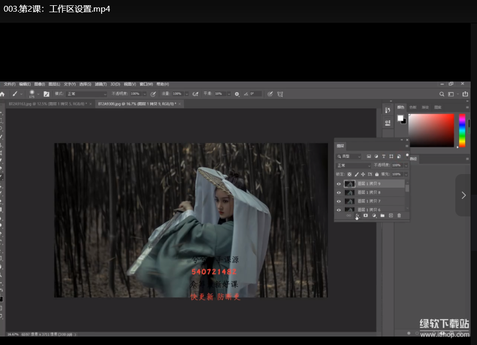Create a new layer icon
Viewport: 477px width, 345px height.
[x=391, y=215]
